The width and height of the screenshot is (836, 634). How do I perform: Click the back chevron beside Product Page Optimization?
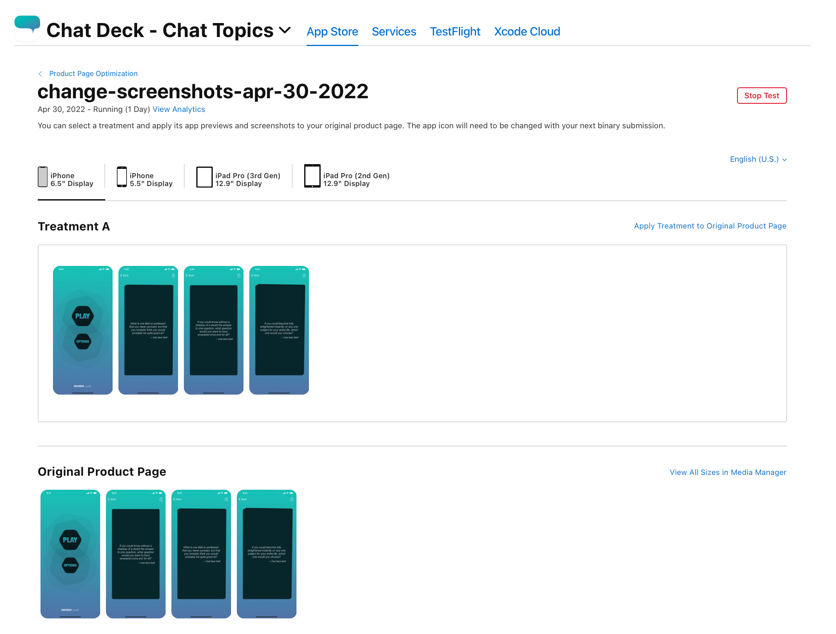[41, 73]
